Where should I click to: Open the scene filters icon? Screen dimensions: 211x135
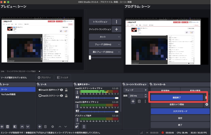tap(15, 126)
